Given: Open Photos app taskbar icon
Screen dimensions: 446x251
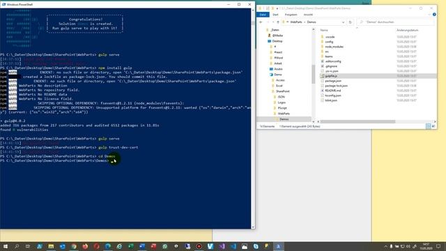Looking at the screenshot, I should [245, 246].
